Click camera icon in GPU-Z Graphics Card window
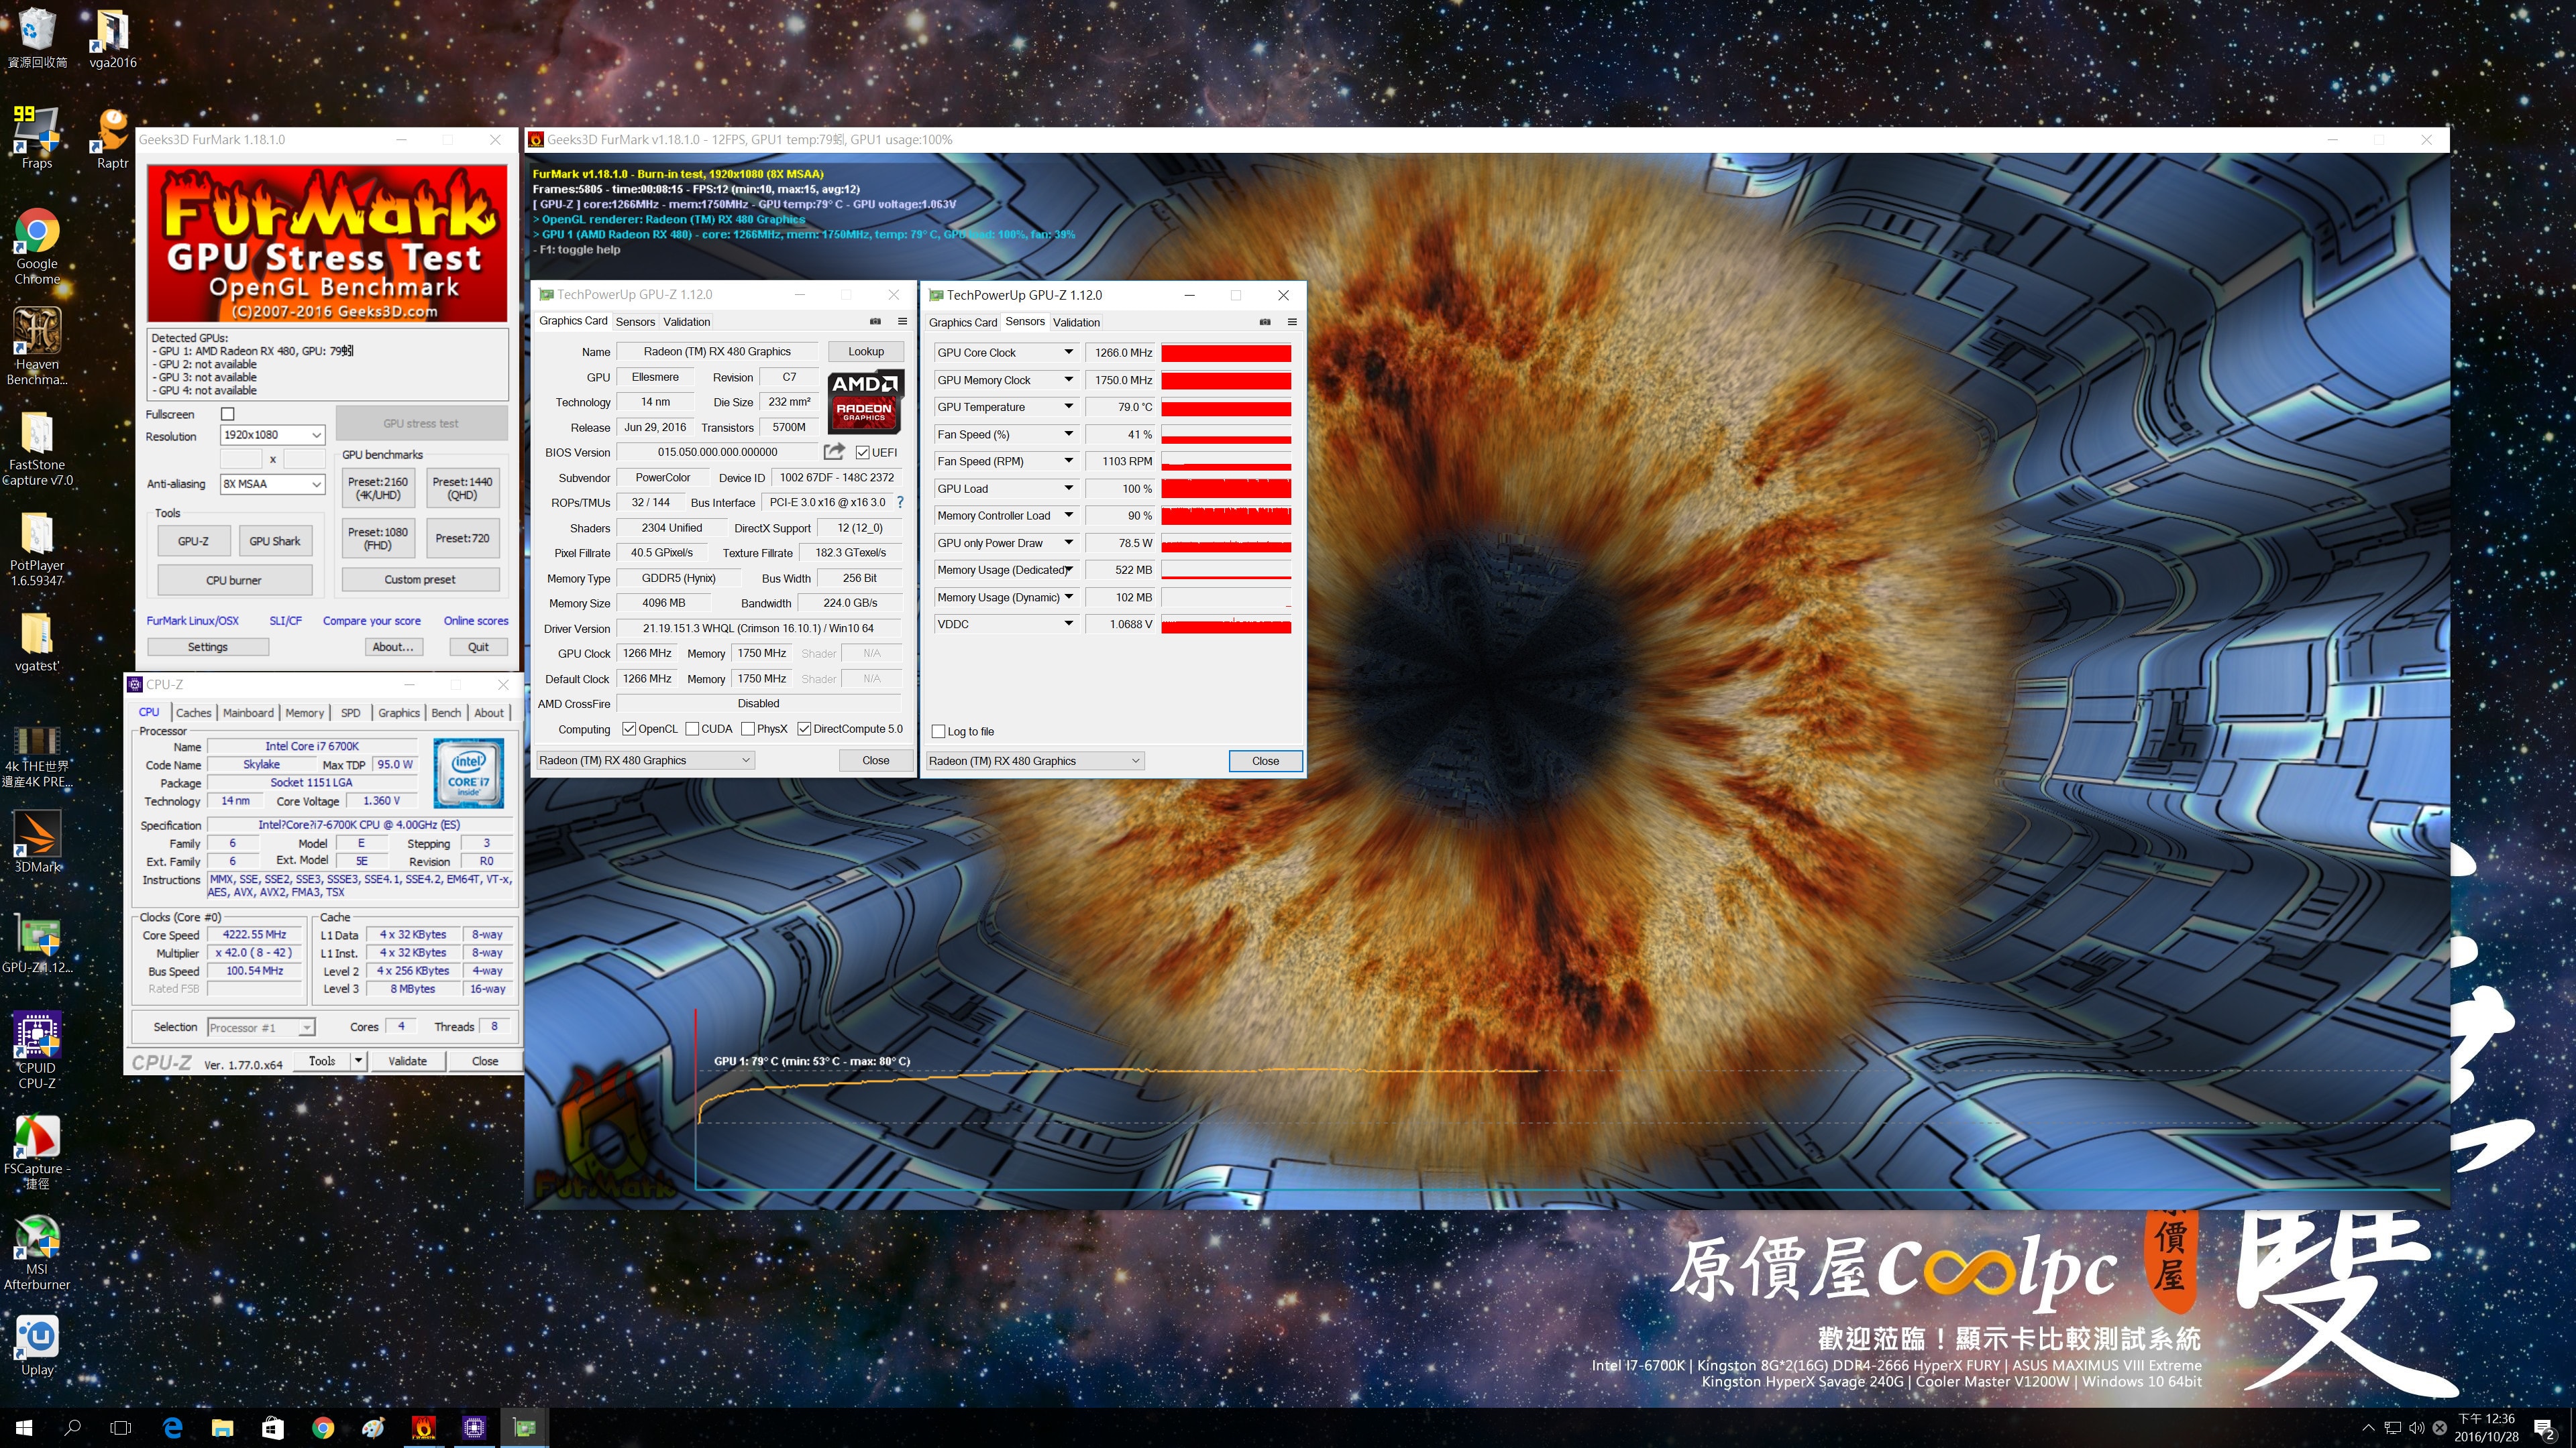This screenshot has width=2576, height=1448. 875,321
